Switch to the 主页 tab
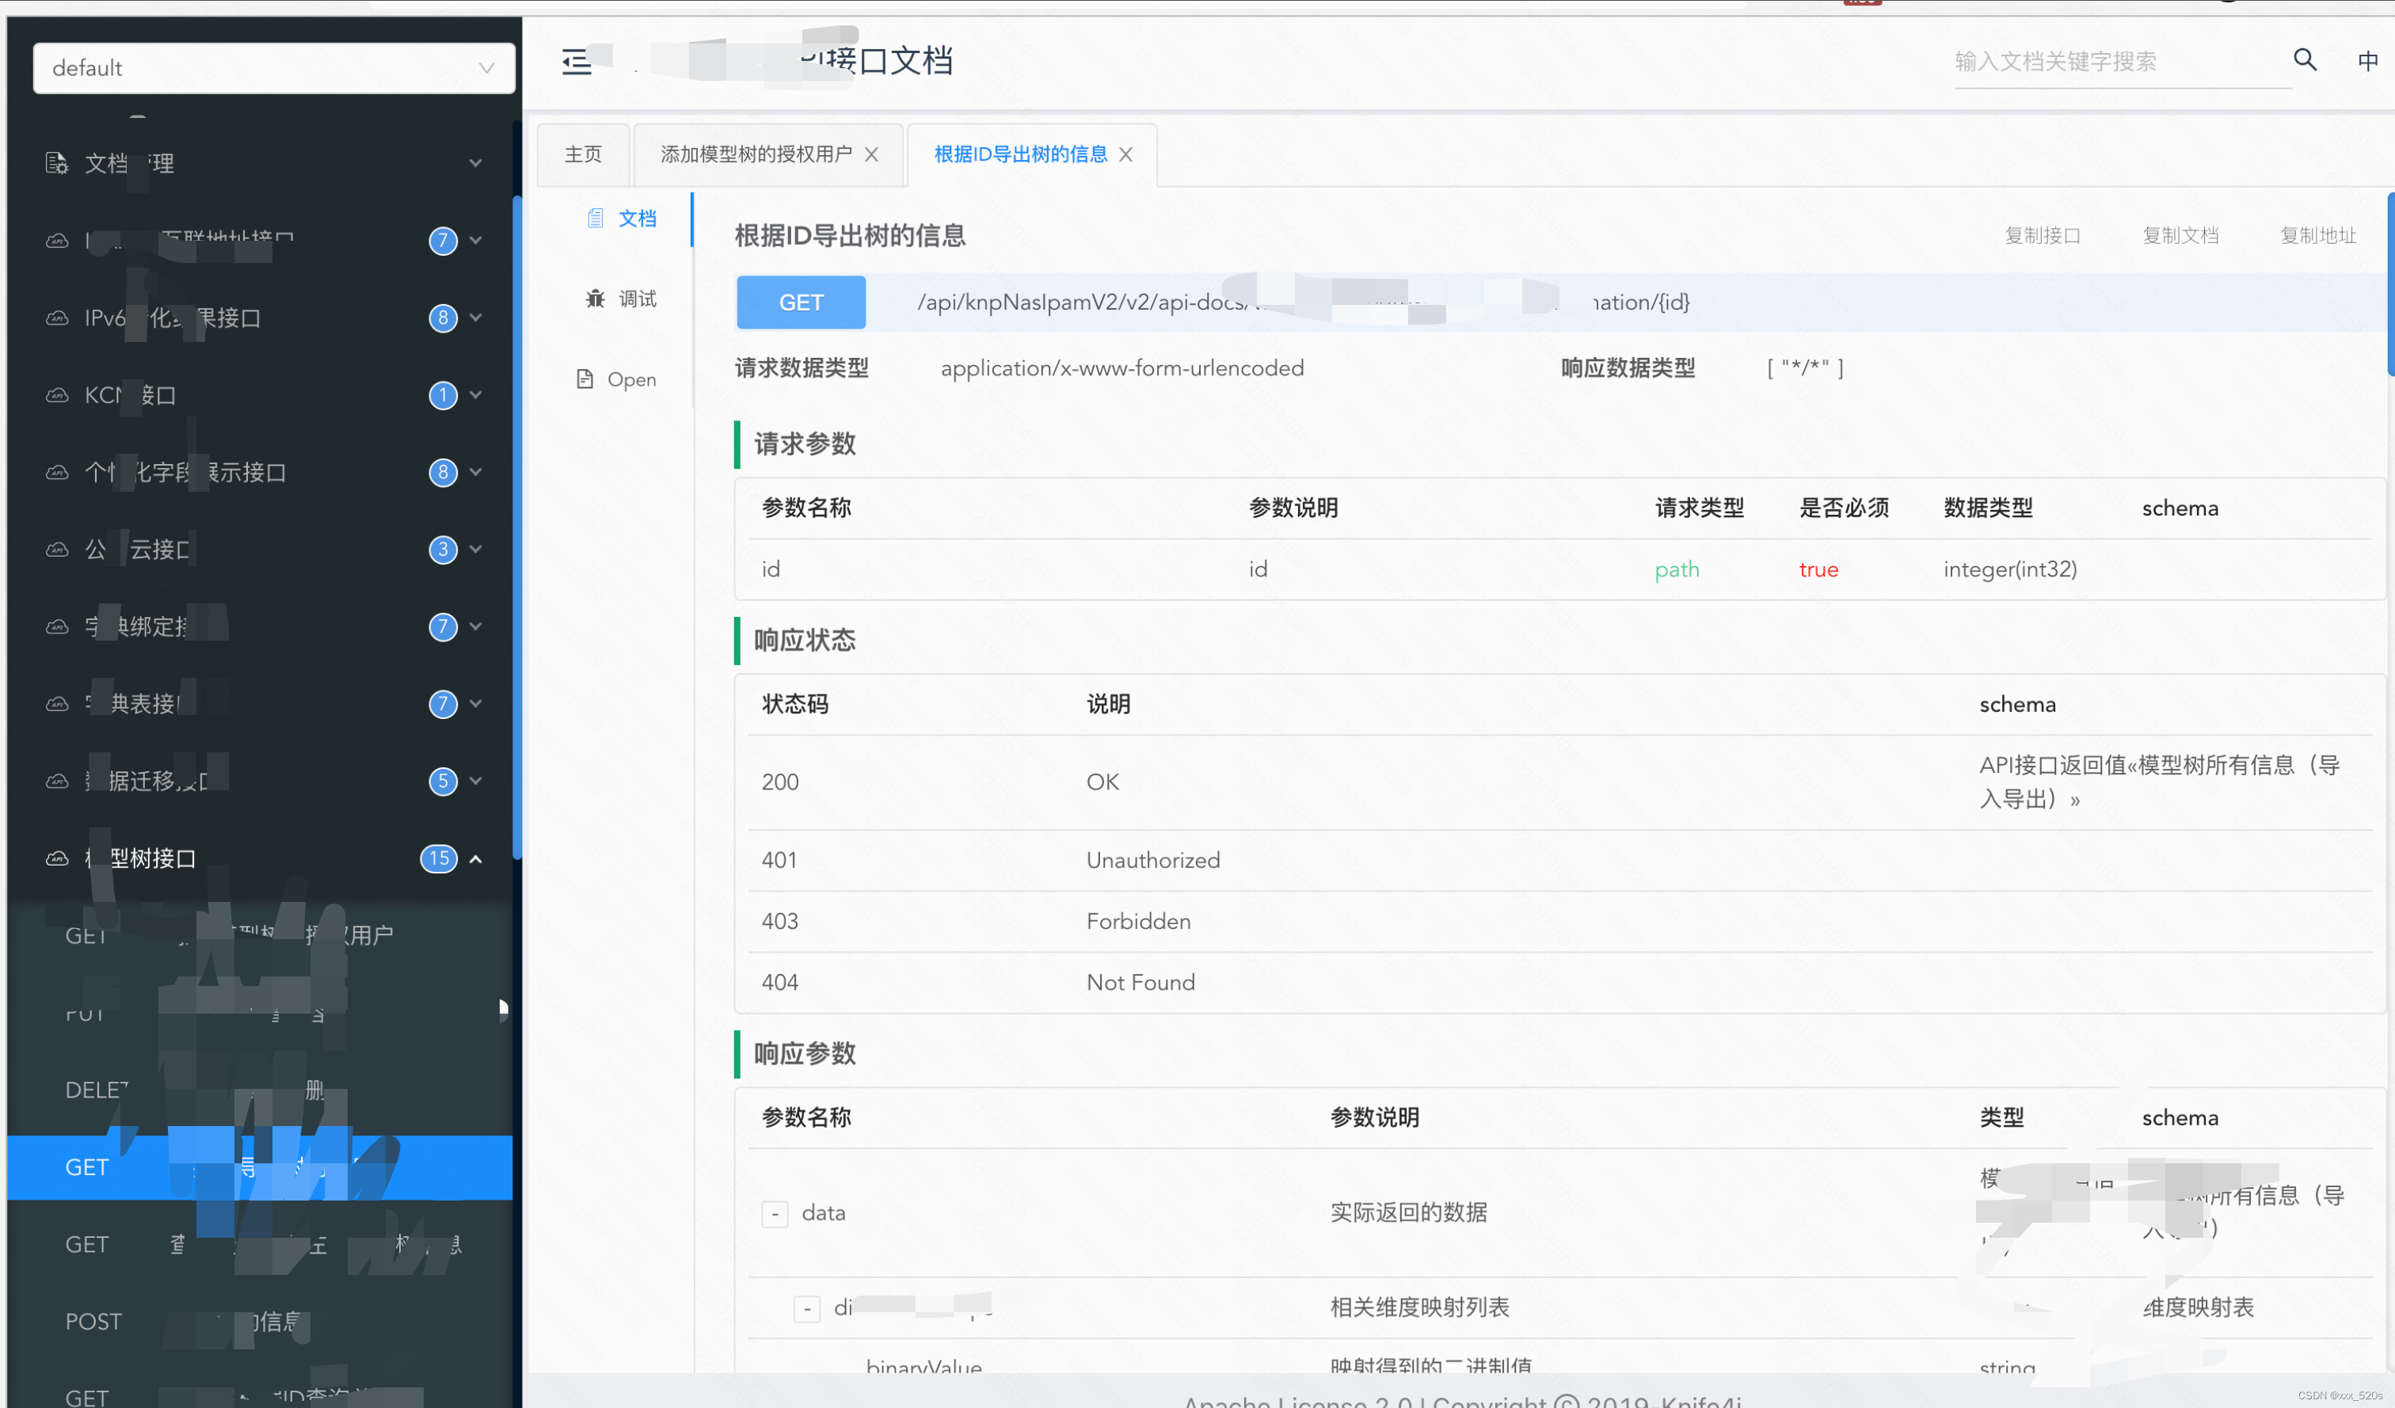The height and width of the screenshot is (1408, 2395). tap(583, 154)
